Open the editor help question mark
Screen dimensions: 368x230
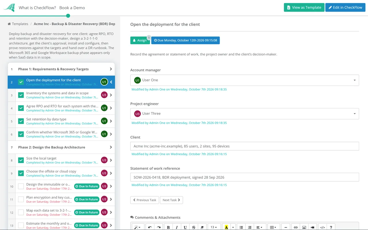coord(331,227)
